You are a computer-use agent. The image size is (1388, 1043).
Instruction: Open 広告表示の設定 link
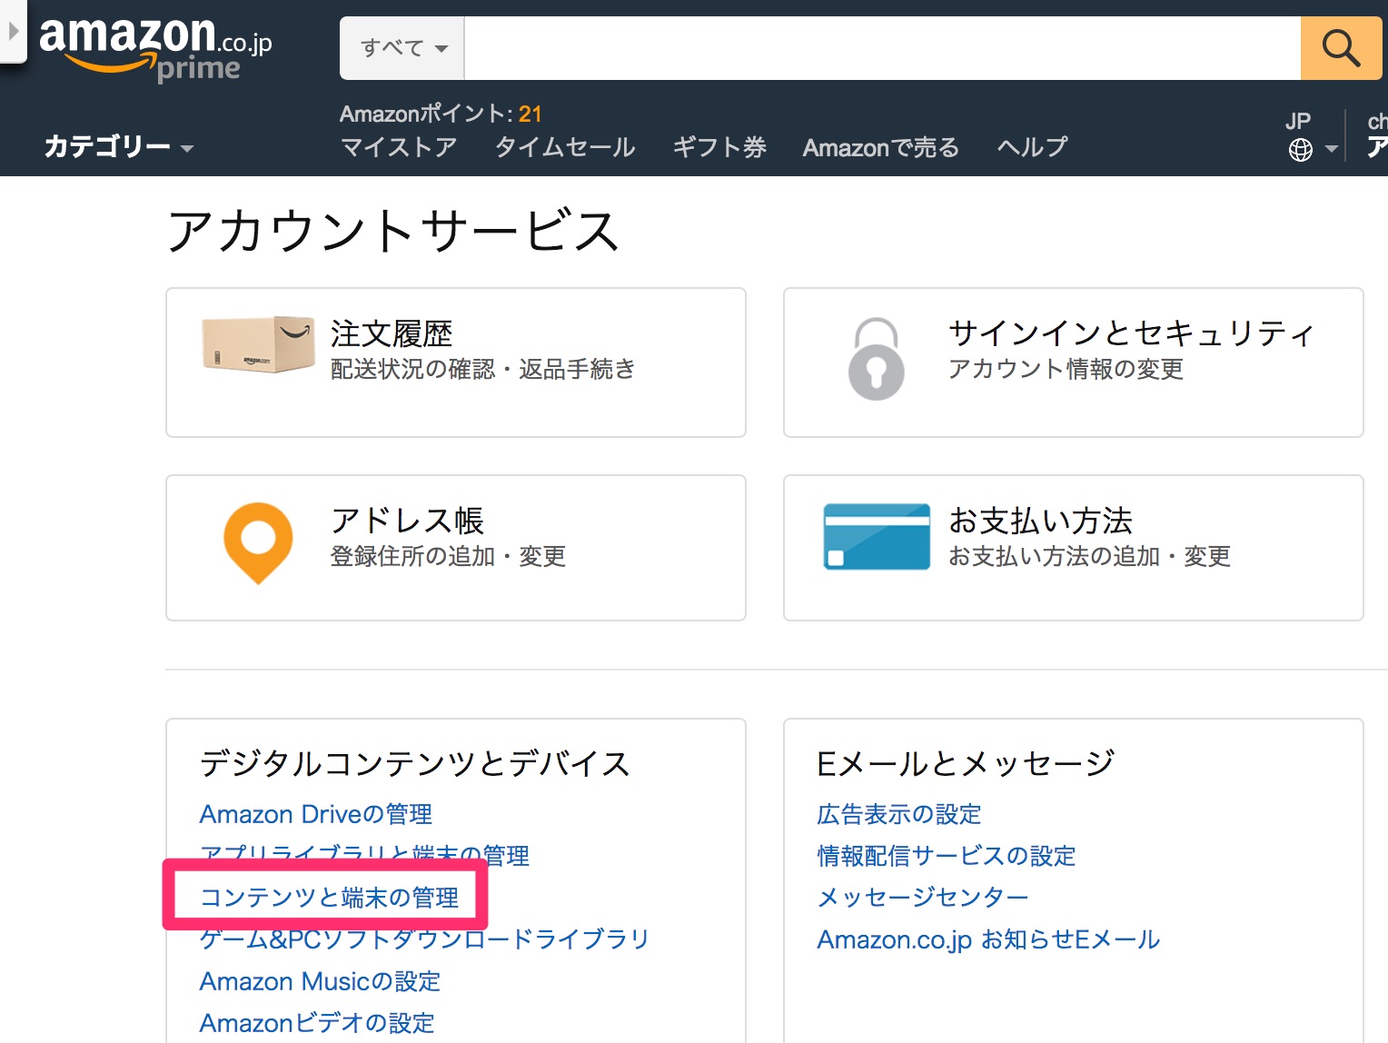tap(899, 814)
